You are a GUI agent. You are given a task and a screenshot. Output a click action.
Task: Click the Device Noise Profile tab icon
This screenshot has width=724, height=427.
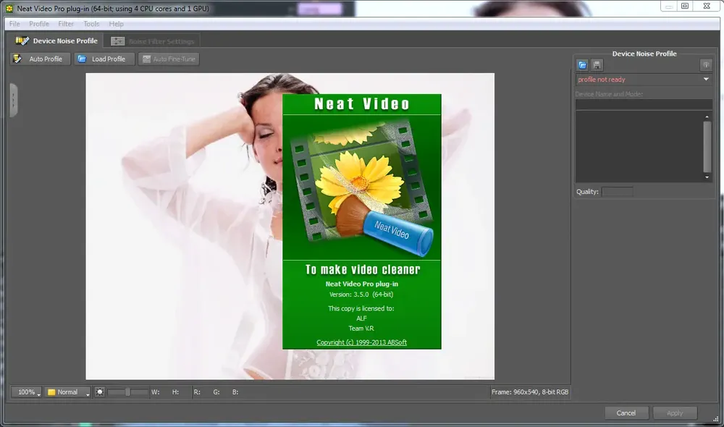click(x=22, y=41)
